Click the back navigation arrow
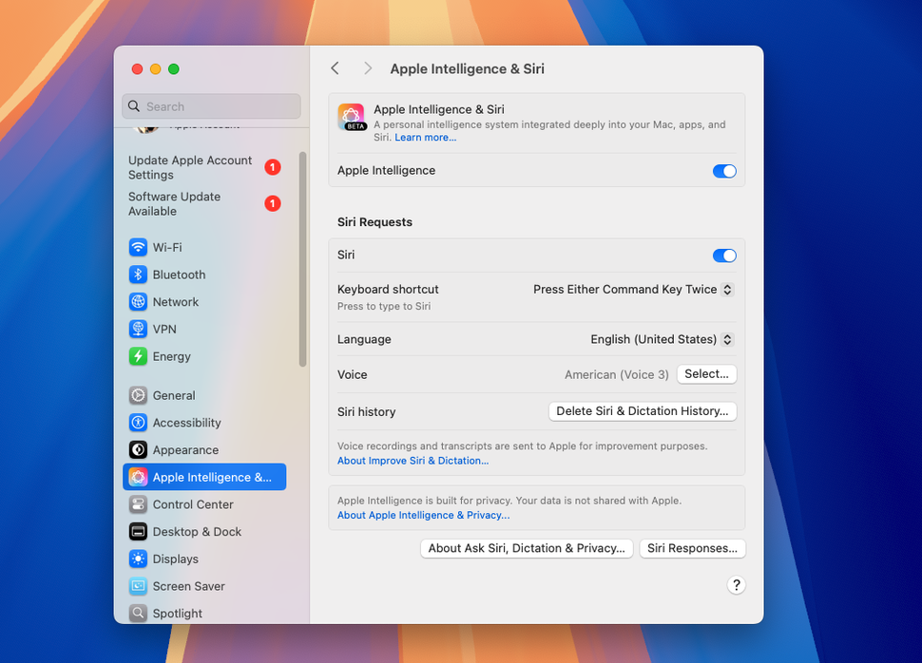This screenshot has height=663, width=922. coord(335,68)
